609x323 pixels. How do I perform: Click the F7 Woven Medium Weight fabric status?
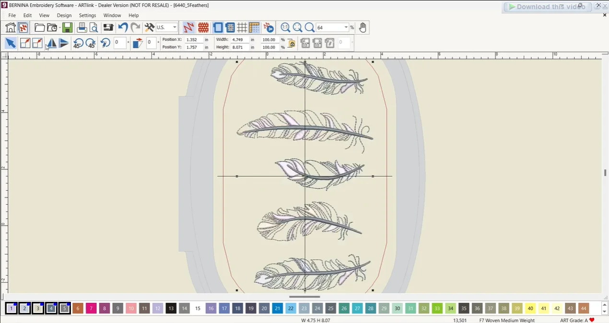click(507, 320)
